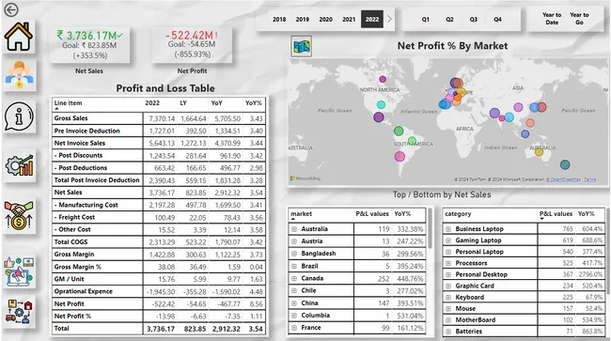This screenshot has width=611, height=341.
Task: Expand the Personal Laptop category row
Action: [448, 252]
